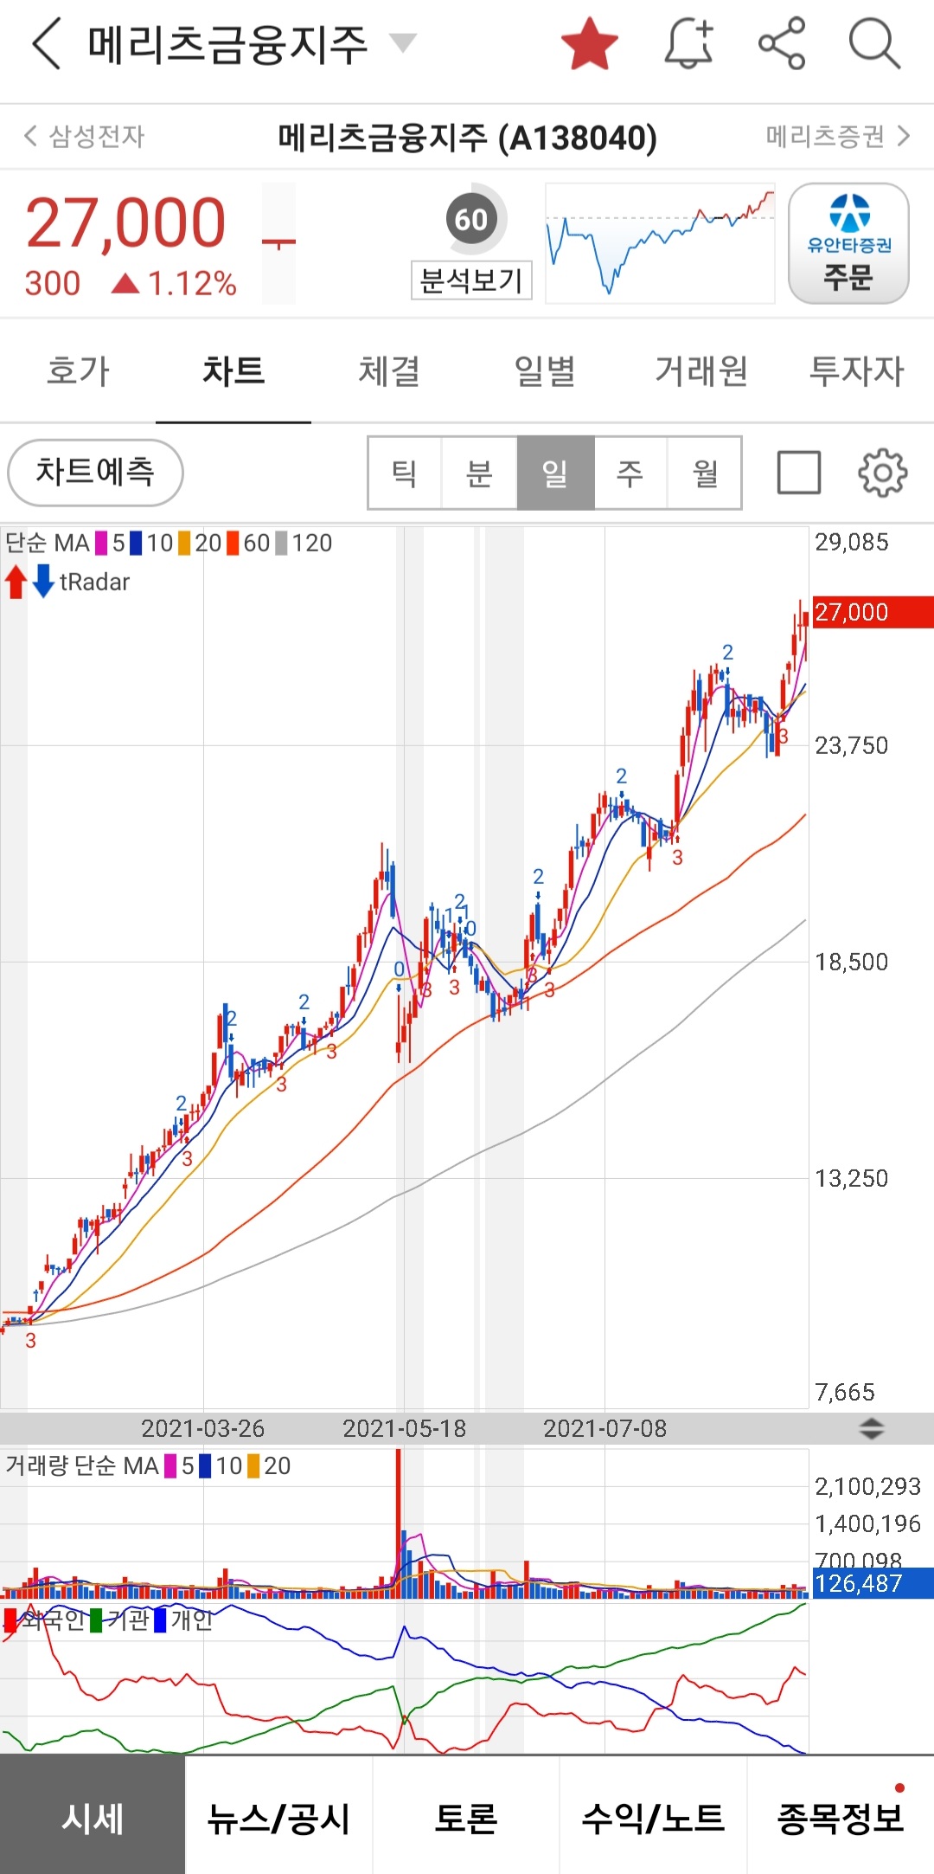Open the 수익/노트 bottom tab

[653, 1816]
